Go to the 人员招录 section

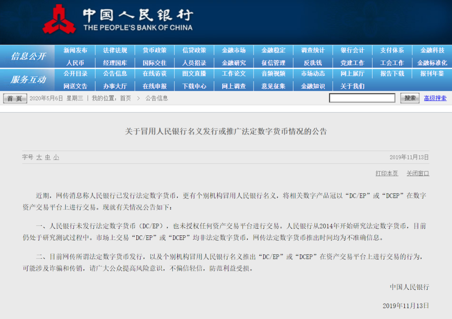coord(194,63)
